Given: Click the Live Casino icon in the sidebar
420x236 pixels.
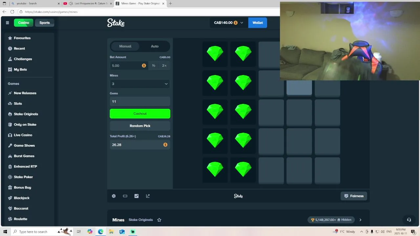Looking at the screenshot, I should pyautogui.click(x=10, y=135).
